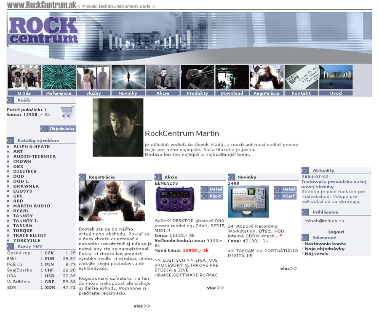379x316 pixels.
Task: Open viac>> link under Akcie section
Action: point(215,288)
